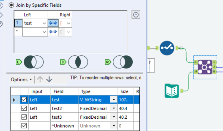Image resolution: width=223 pixels, height=131 pixels.
Task: Click the right outer join Venn diagram
Action: coord(123,62)
